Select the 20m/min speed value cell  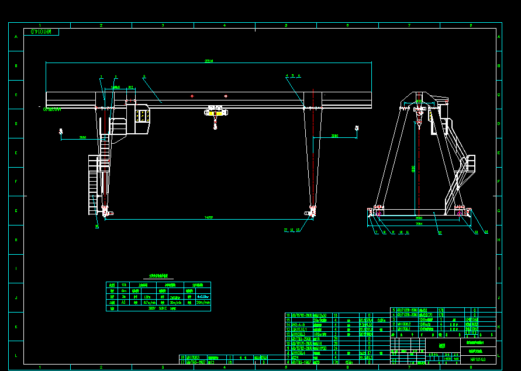[x=203, y=303]
